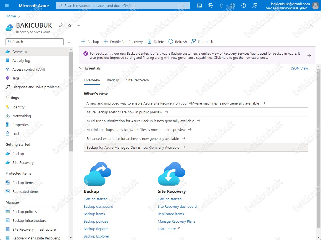Image resolution: width=321 pixels, height=240 pixels.
Task: Mark BAKICUBUK vault as favorite star
Action: [x=70, y=25]
